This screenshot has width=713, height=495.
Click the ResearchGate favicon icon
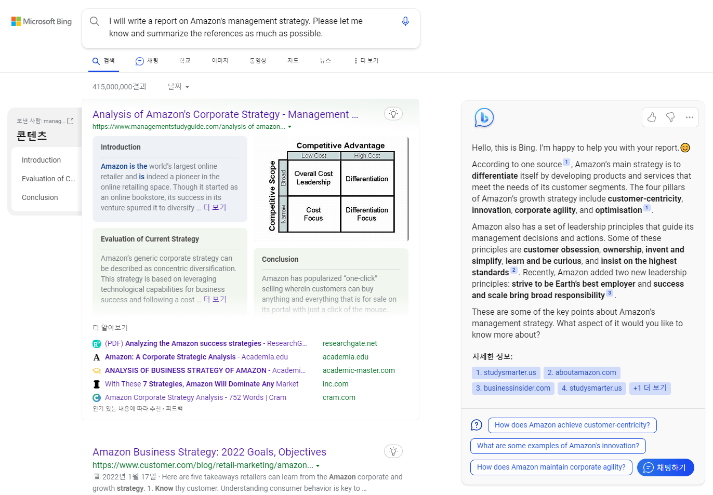(97, 344)
